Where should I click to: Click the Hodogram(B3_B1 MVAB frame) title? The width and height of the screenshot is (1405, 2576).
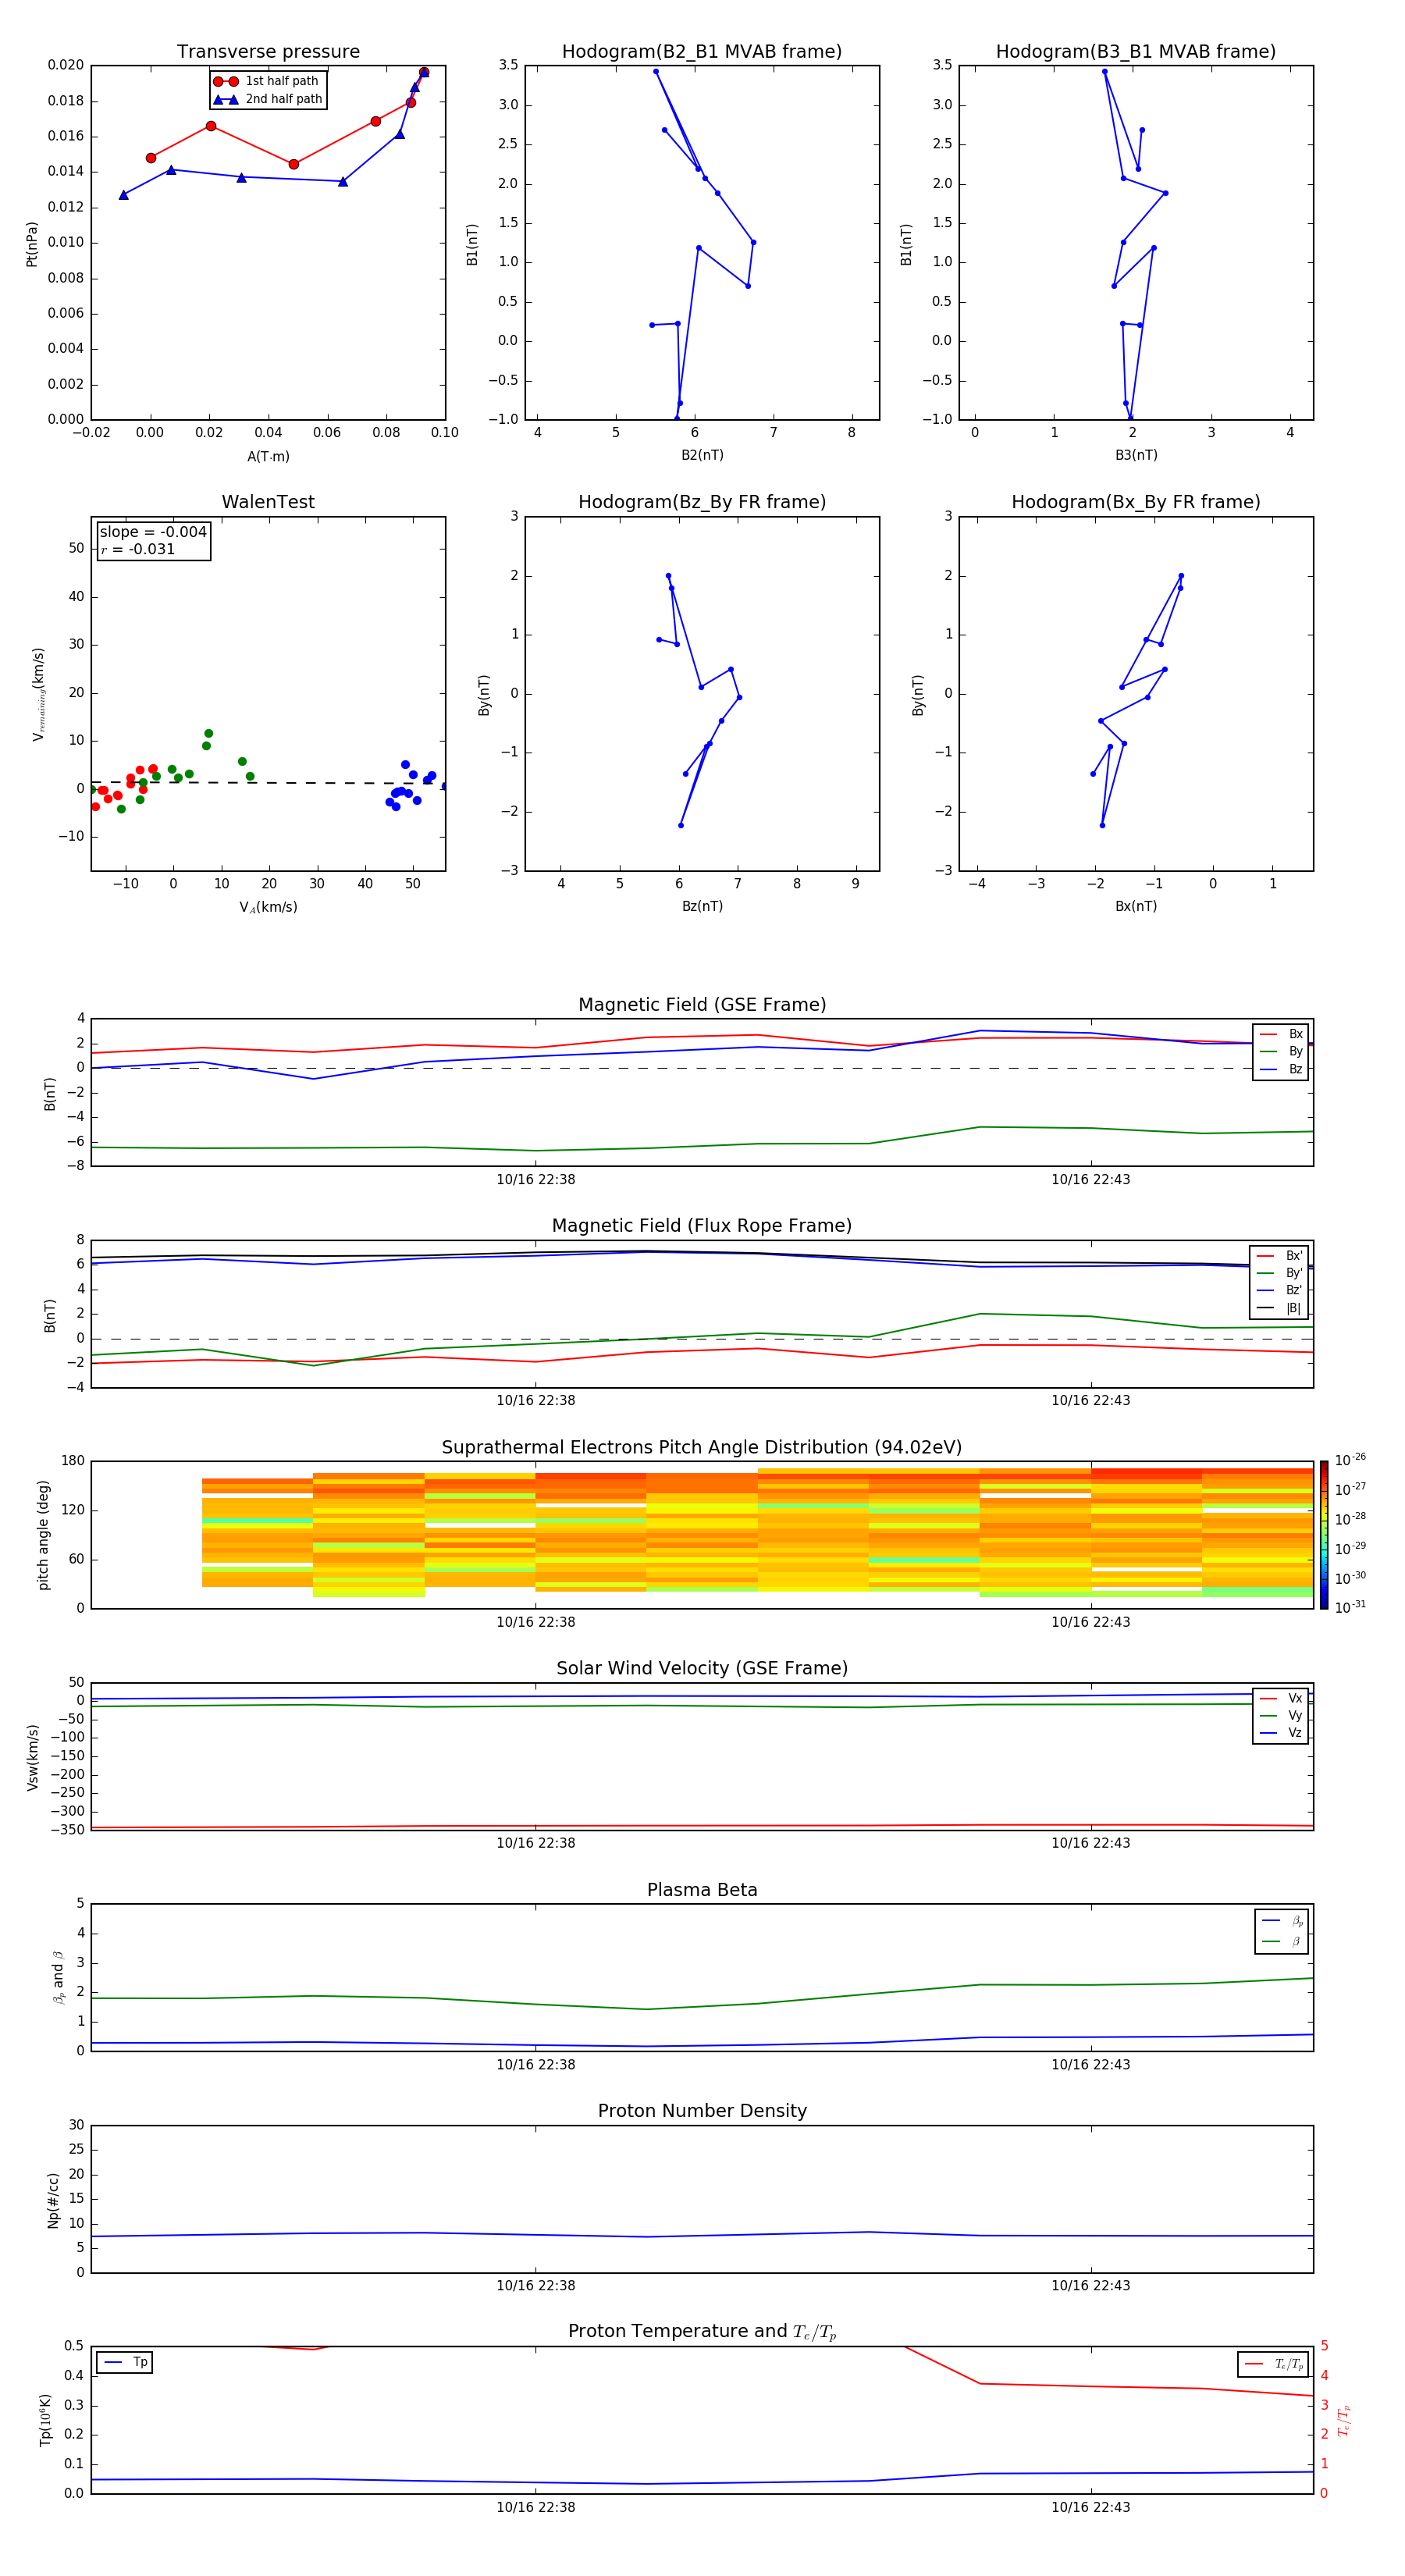[x=1136, y=52]
